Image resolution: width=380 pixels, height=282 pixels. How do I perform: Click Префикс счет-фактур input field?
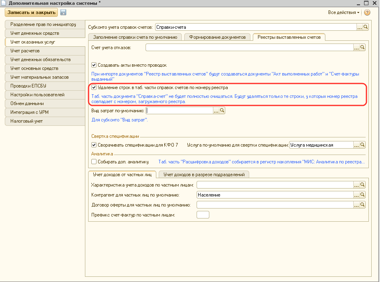point(203,215)
